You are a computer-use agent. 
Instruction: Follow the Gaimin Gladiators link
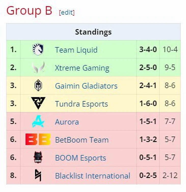pyautogui.click(x=86, y=86)
